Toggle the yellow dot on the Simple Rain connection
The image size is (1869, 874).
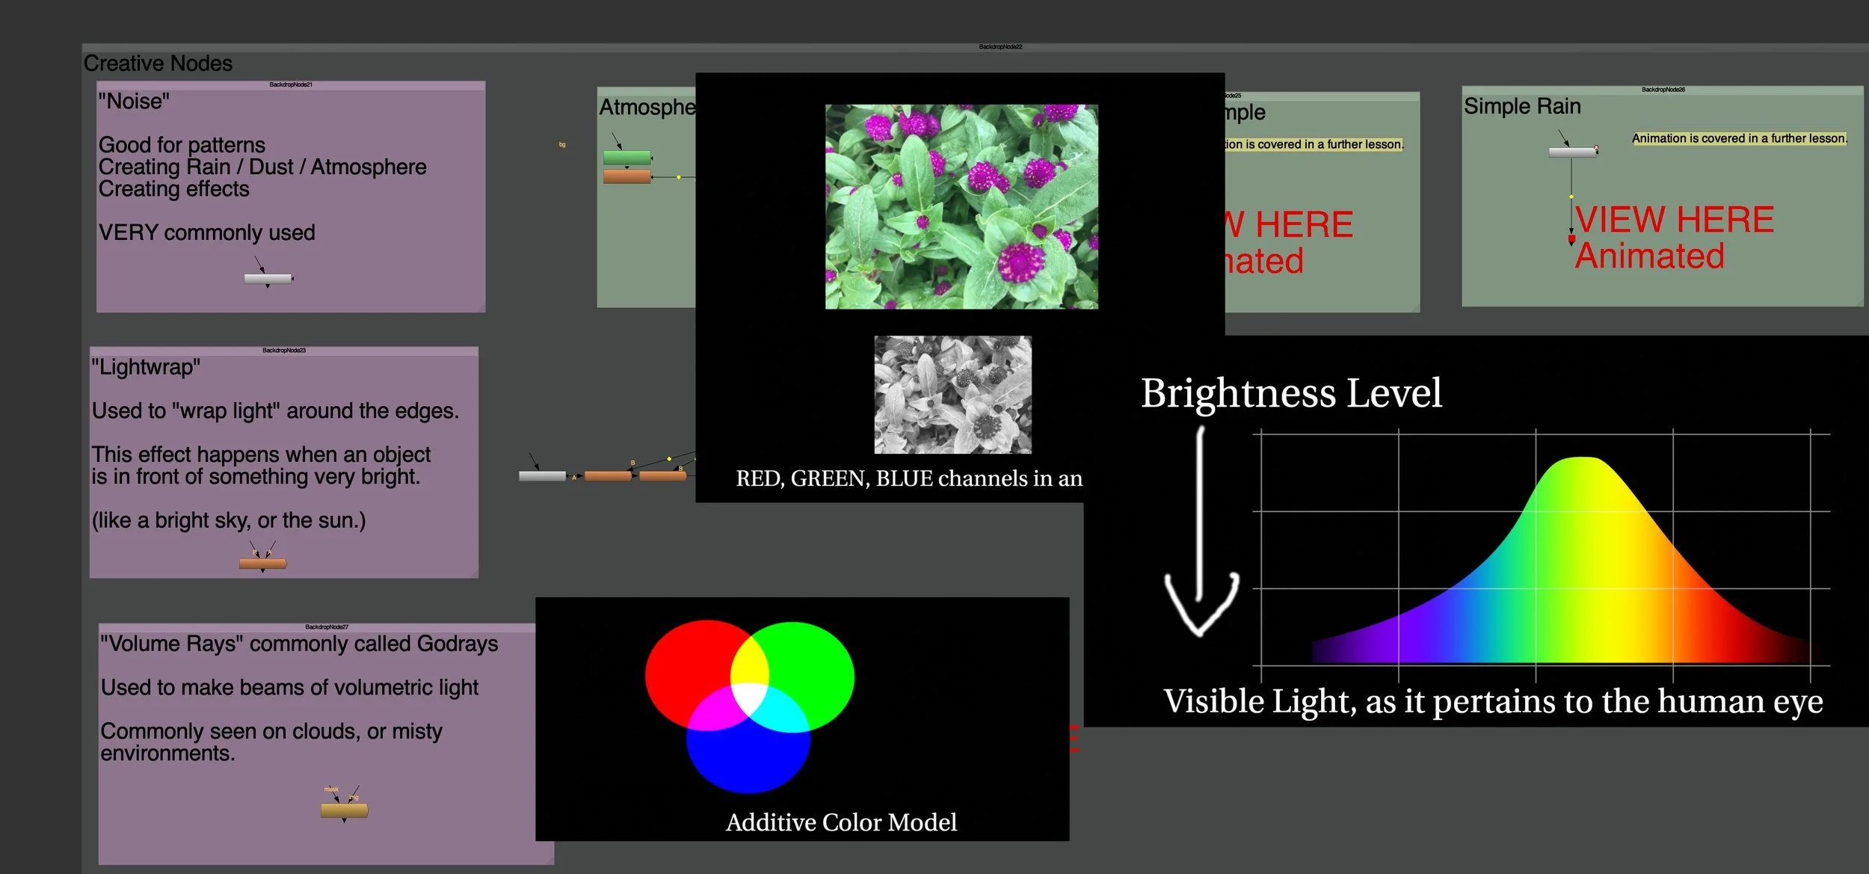pyautogui.click(x=1571, y=196)
